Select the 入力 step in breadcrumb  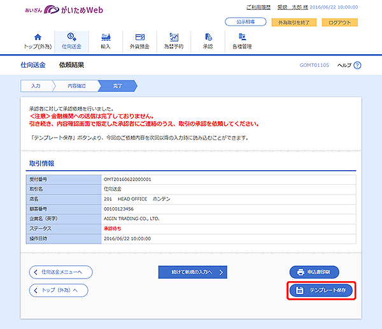pos(36,86)
